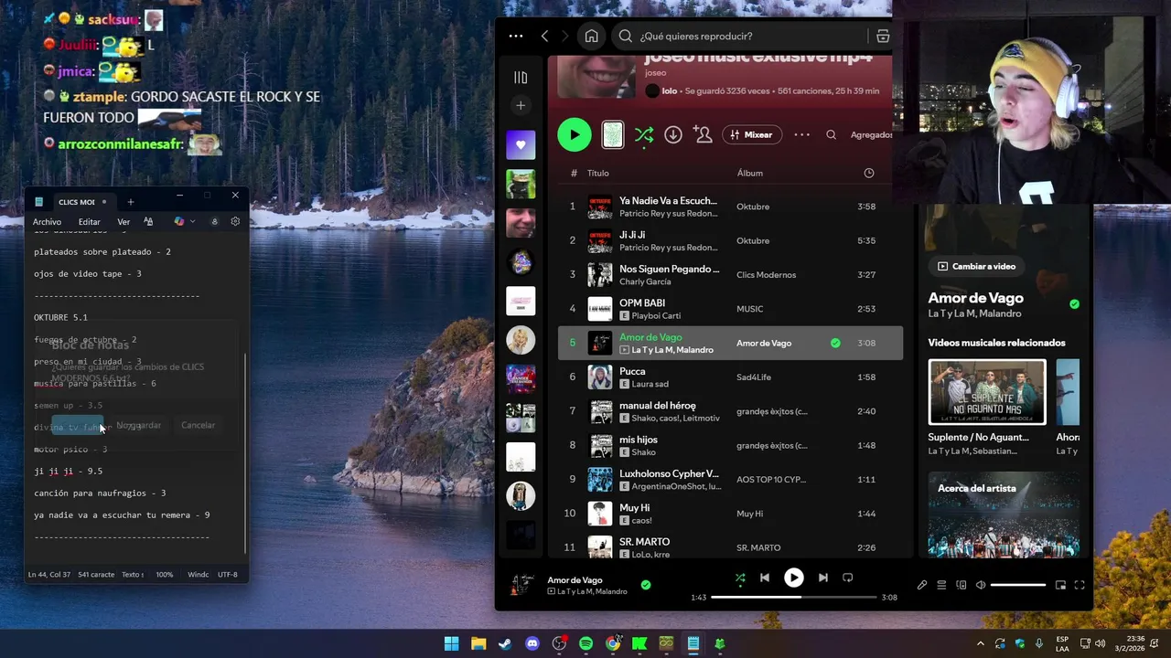Open lyrics microphone icon in player
Screen dimensions: 1171x658
[x=922, y=585]
